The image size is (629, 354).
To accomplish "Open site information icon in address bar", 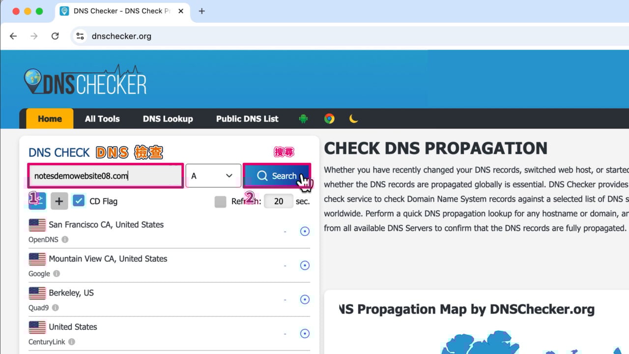I will [79, 36].
